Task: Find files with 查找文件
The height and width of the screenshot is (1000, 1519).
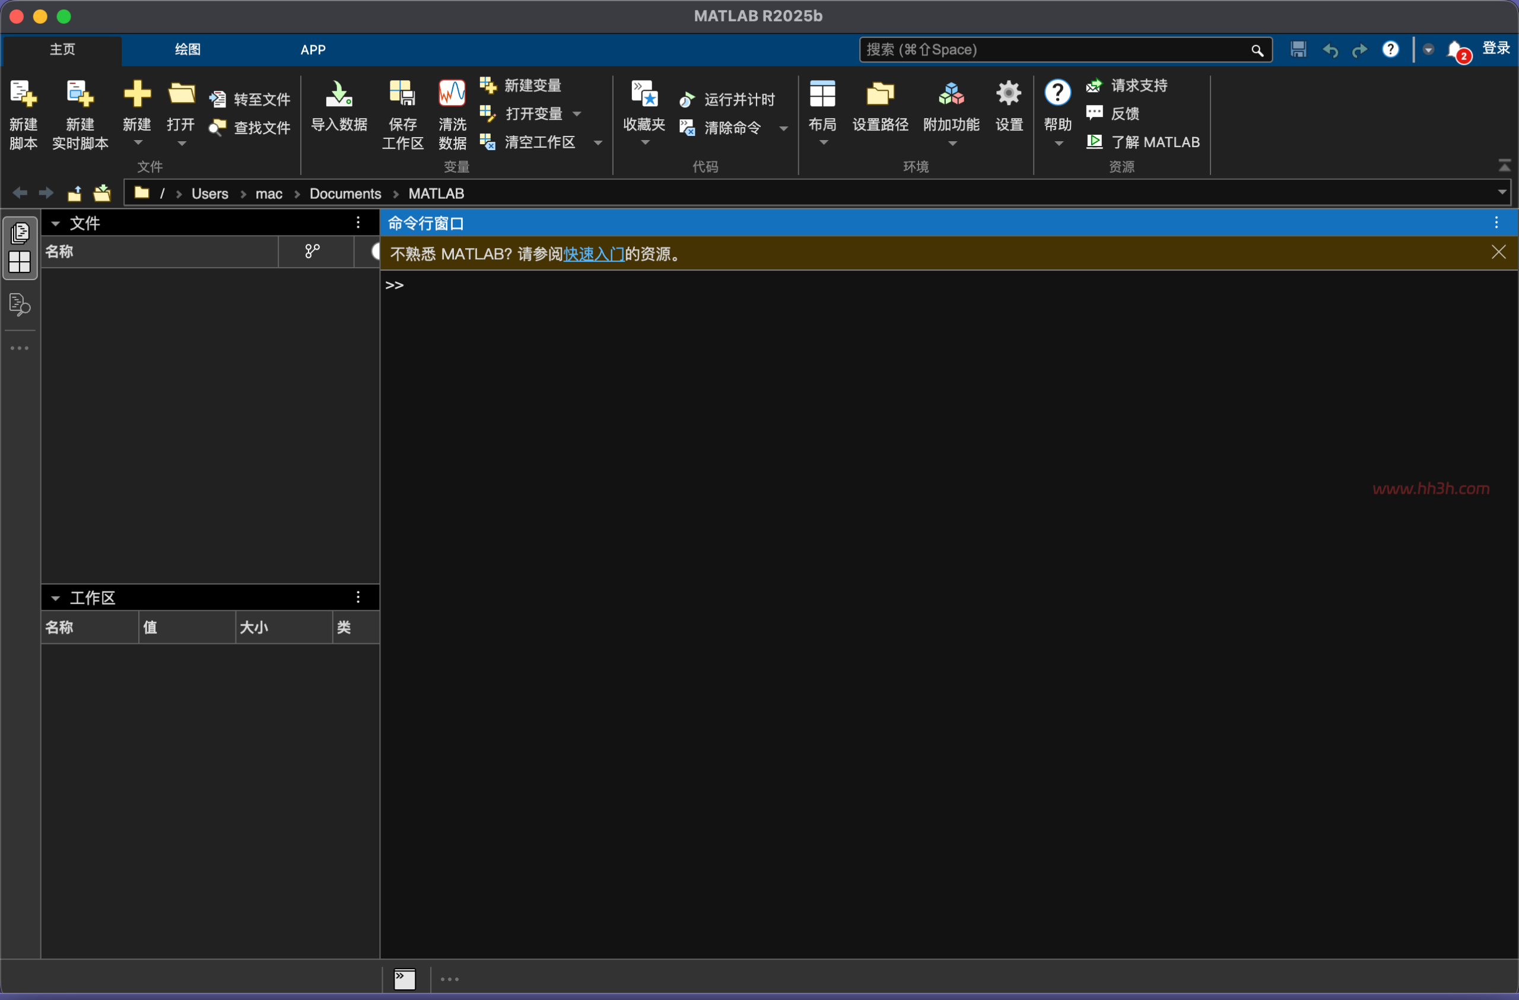Action: [x=250, y=128]
